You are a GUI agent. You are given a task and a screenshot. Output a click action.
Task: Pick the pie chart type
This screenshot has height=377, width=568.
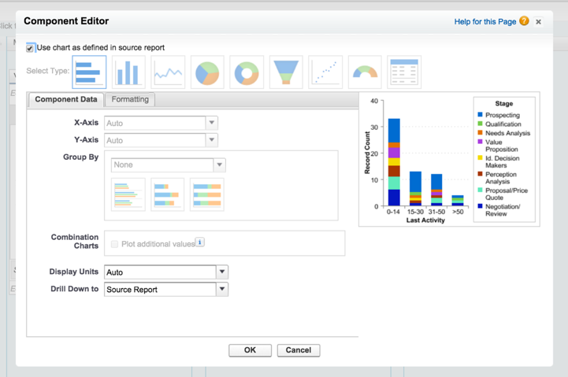(207, 72)
